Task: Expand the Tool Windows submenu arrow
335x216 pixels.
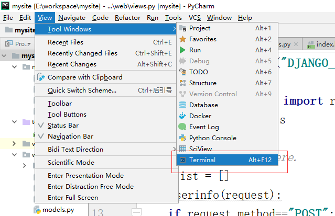Action: 174,29
